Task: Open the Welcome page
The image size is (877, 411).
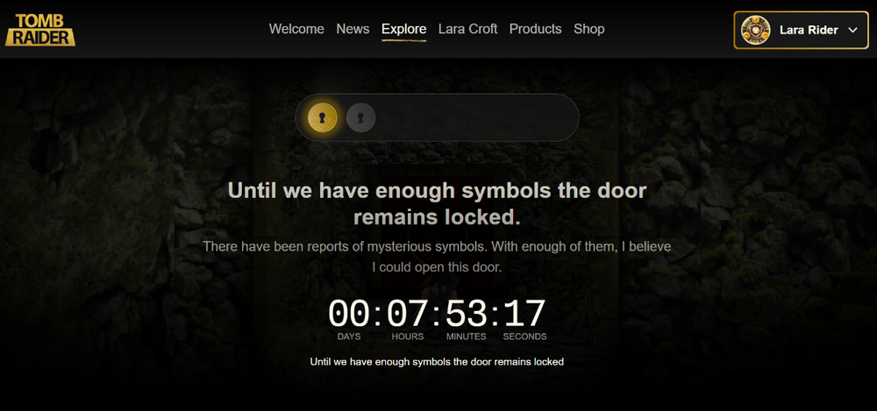Action: [296, 29]
